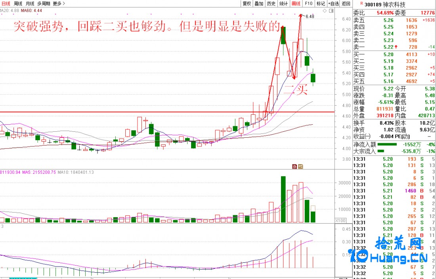Select the tick trade with volume 1460
The image size is (436, 279).
[x=394, y=191]
